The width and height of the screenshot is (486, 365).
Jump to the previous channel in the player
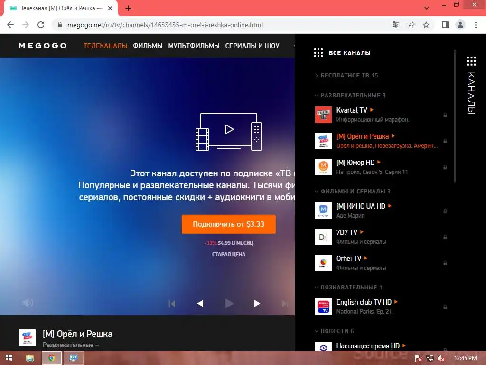(172, 303)
